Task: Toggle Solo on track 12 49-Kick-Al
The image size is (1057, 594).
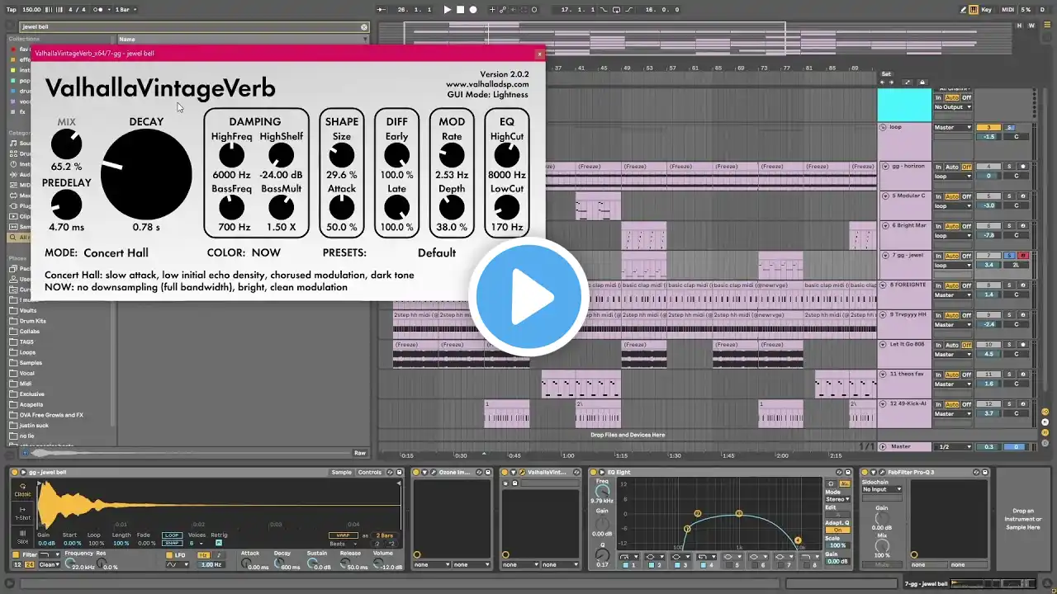Action: (1009, 404)
